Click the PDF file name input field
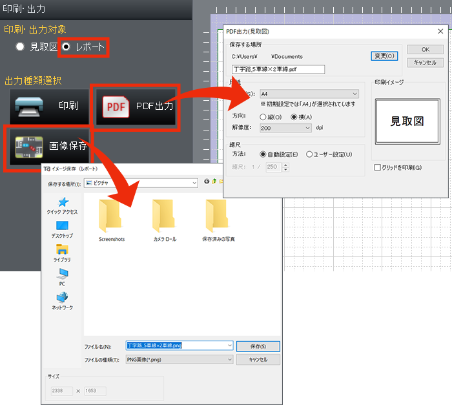This screenshot has height=405, width=452. point(278,69)
